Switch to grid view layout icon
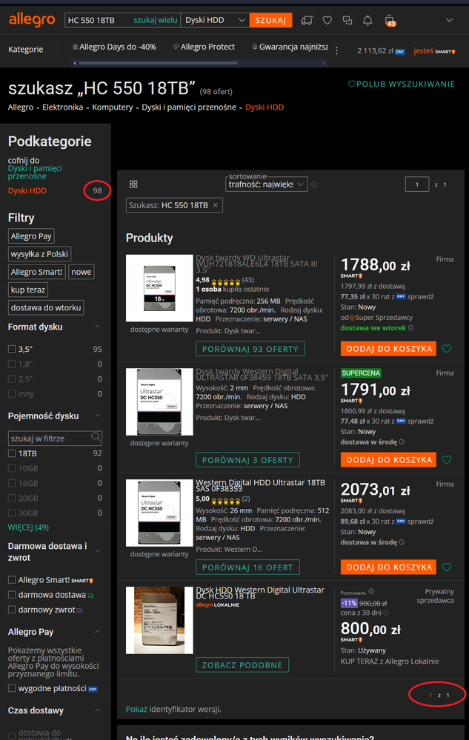Image resolution: width=469 pixels, height=740 pixels. pos(133,184)
